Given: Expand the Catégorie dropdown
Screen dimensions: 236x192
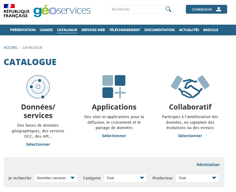Looking at the screenshot, I should tap(125, 178).
